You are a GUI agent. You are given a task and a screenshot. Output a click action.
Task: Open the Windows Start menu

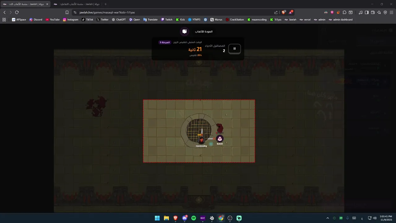[x=157, y=218]
